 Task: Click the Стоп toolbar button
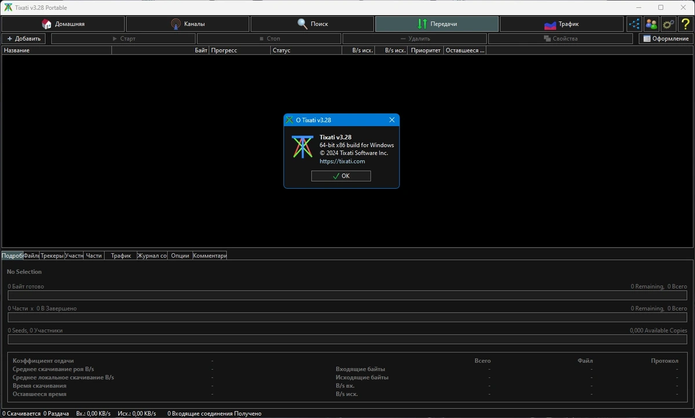(269, 39)
